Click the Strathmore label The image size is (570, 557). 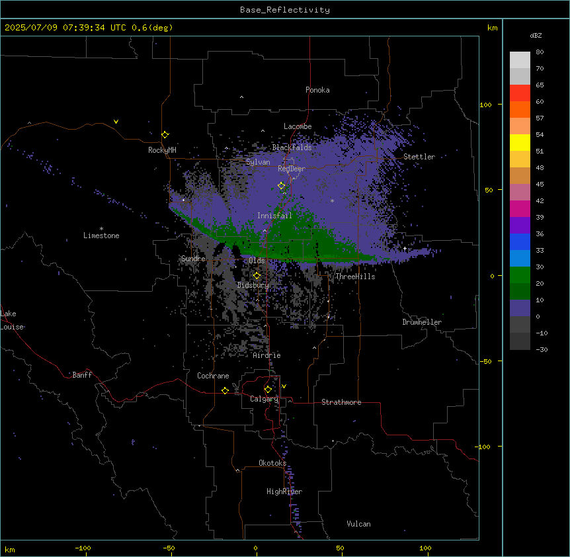pyautogui.click(x=341, y=402)
